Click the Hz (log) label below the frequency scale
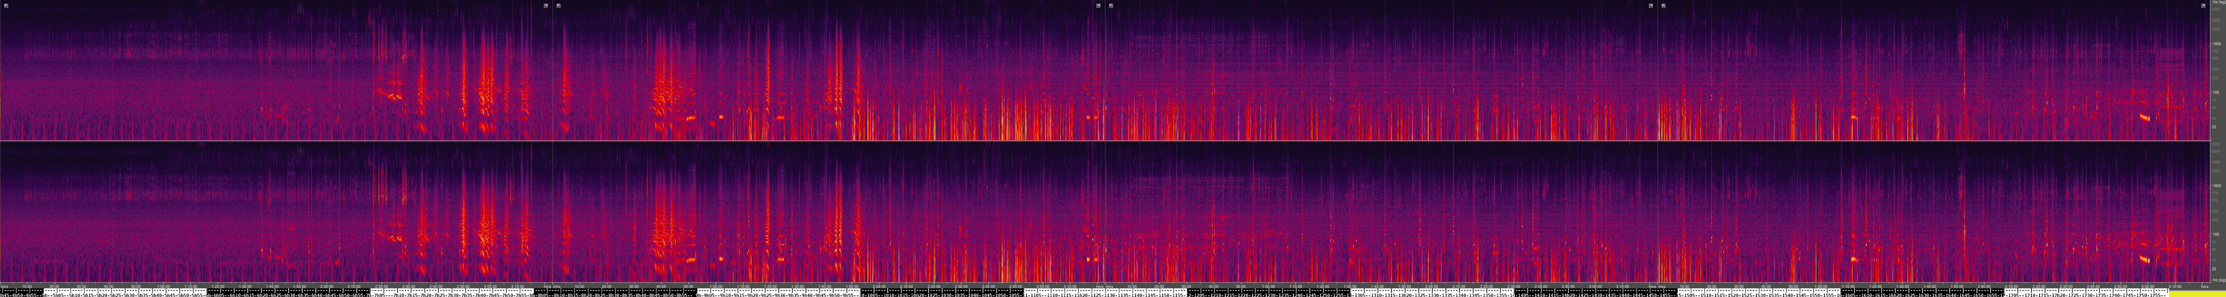The height and width of the screenshot is (297, 2226). tap(2217, 280)
